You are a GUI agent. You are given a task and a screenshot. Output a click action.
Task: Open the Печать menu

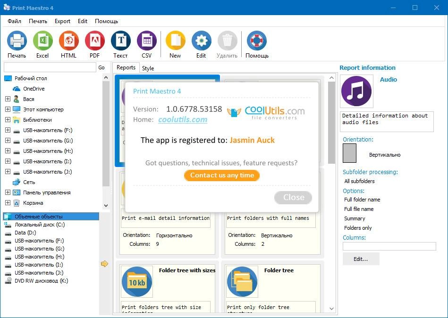tap(38, 21)
